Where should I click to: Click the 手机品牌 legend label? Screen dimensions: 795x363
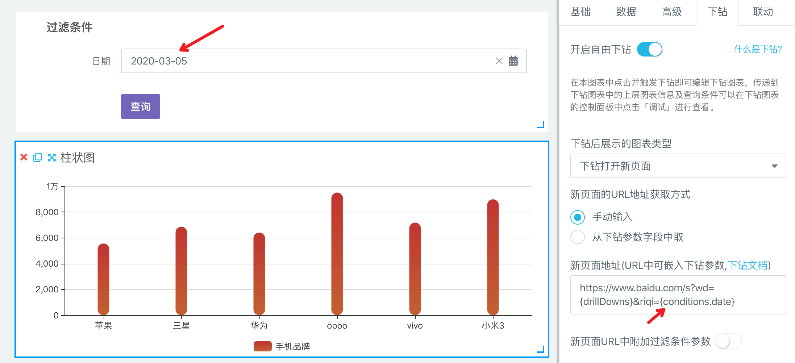(293, 347)
